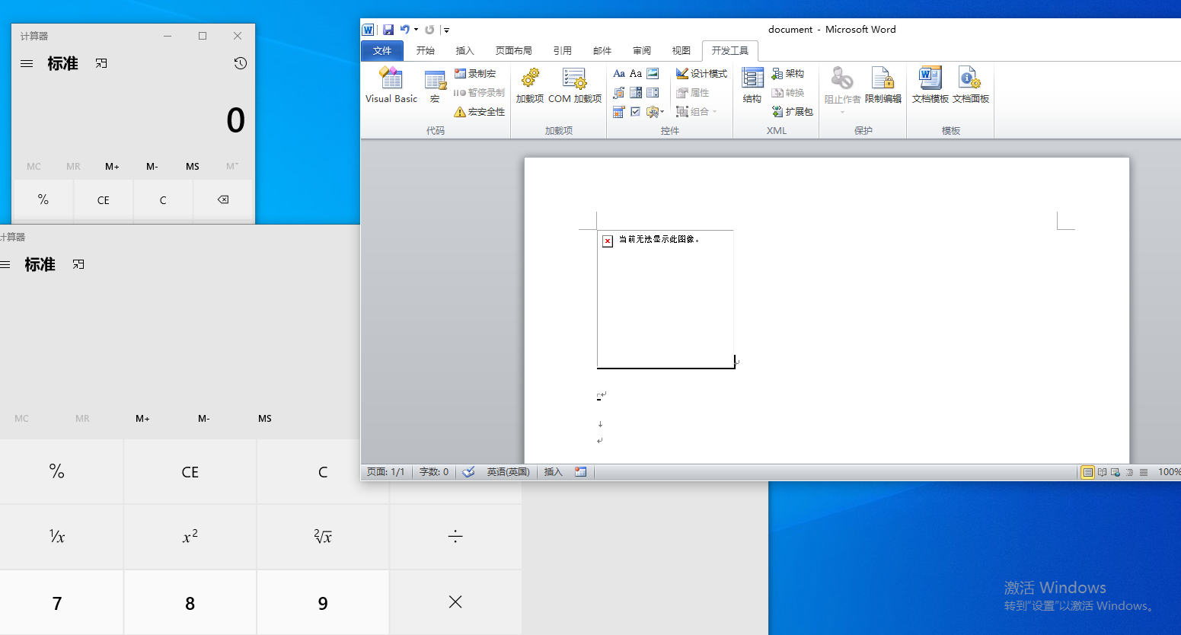This screenshot has height=635, width=1181.
Task: Click the 8 key in the large calculator
Action: click(x=190, y=603)
